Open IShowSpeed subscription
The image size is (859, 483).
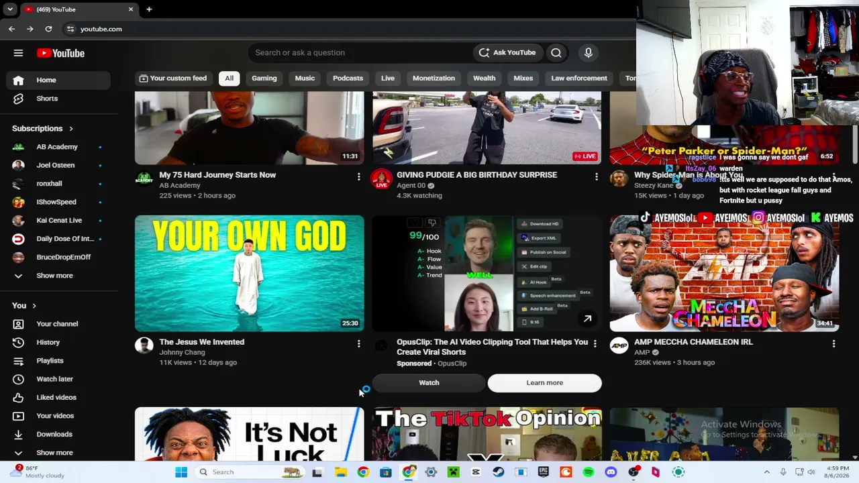click(58, 202)
